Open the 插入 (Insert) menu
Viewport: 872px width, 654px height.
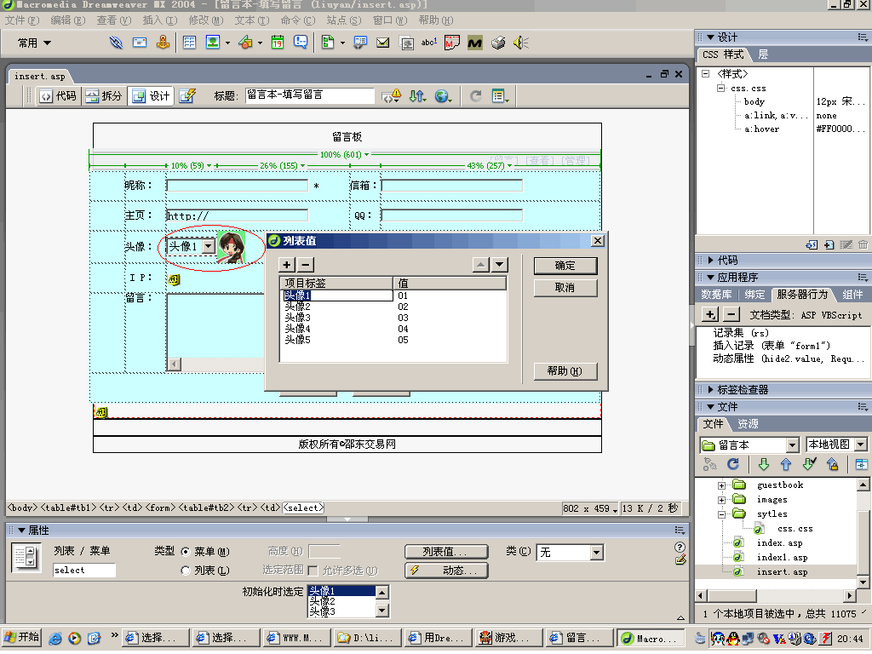pyautogui.click(x=158, y=20)
